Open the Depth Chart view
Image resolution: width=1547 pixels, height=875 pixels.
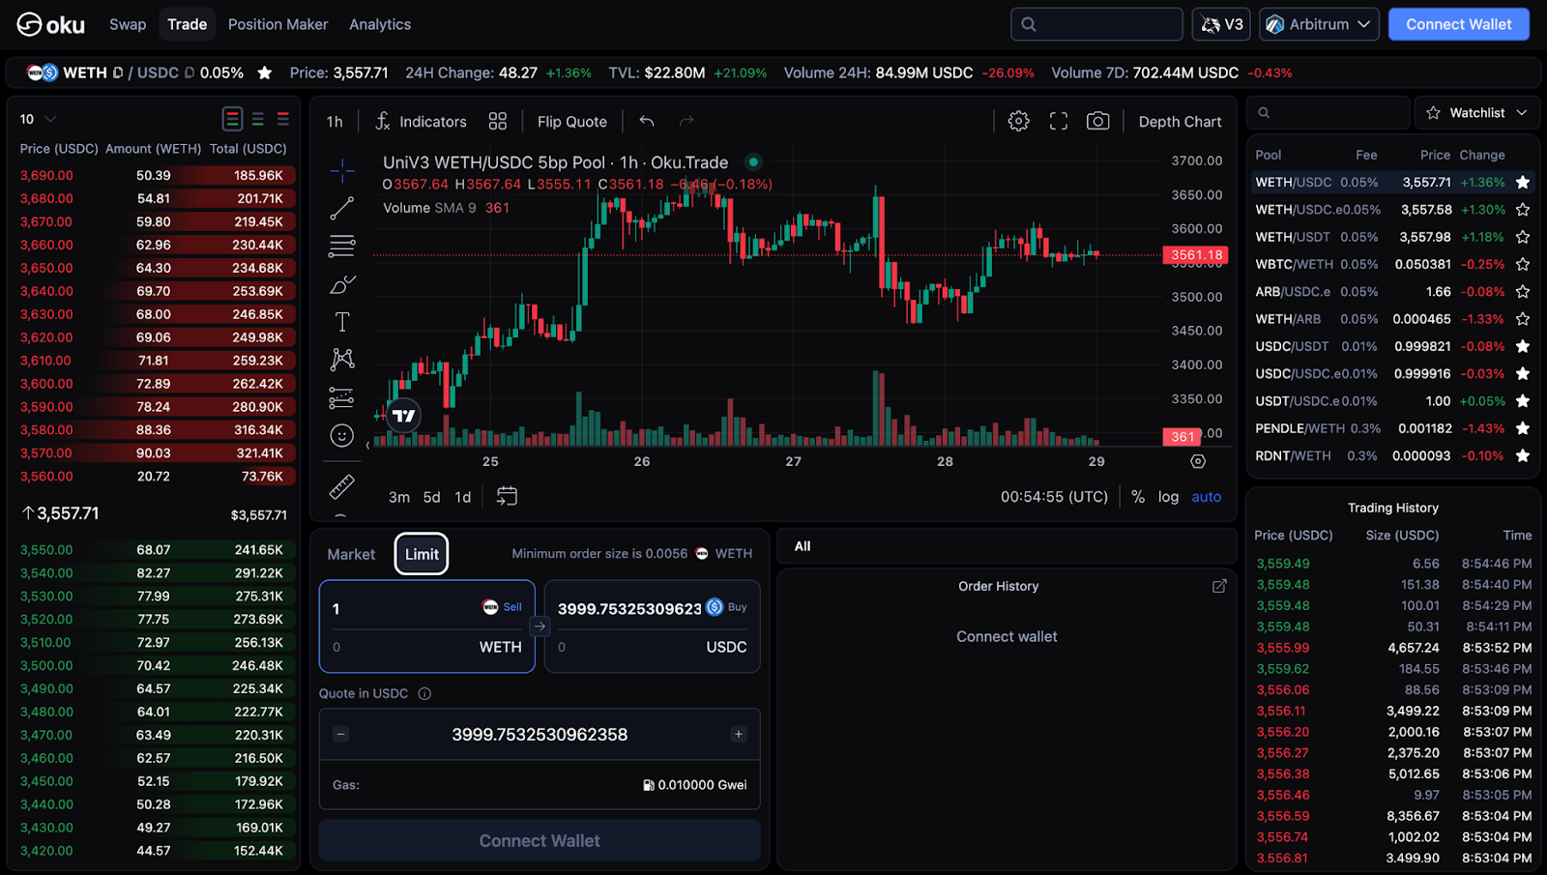click(1180, 121)
